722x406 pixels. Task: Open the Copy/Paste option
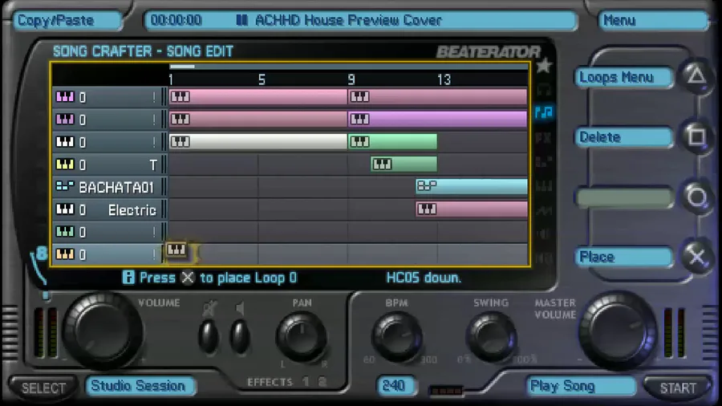point(67,21)
